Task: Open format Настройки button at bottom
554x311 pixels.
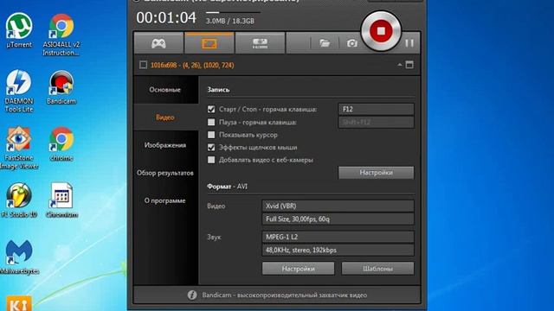Action: tap(298, 269)
